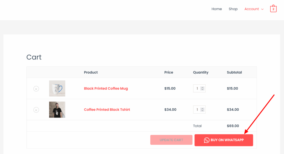Open the Account menu link
This screenshot has width=284, height=154.
[x=252, y=9]
